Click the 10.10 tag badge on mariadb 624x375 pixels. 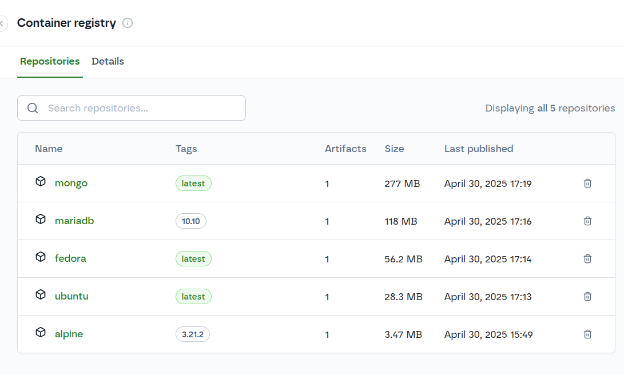tap(190, 221)
